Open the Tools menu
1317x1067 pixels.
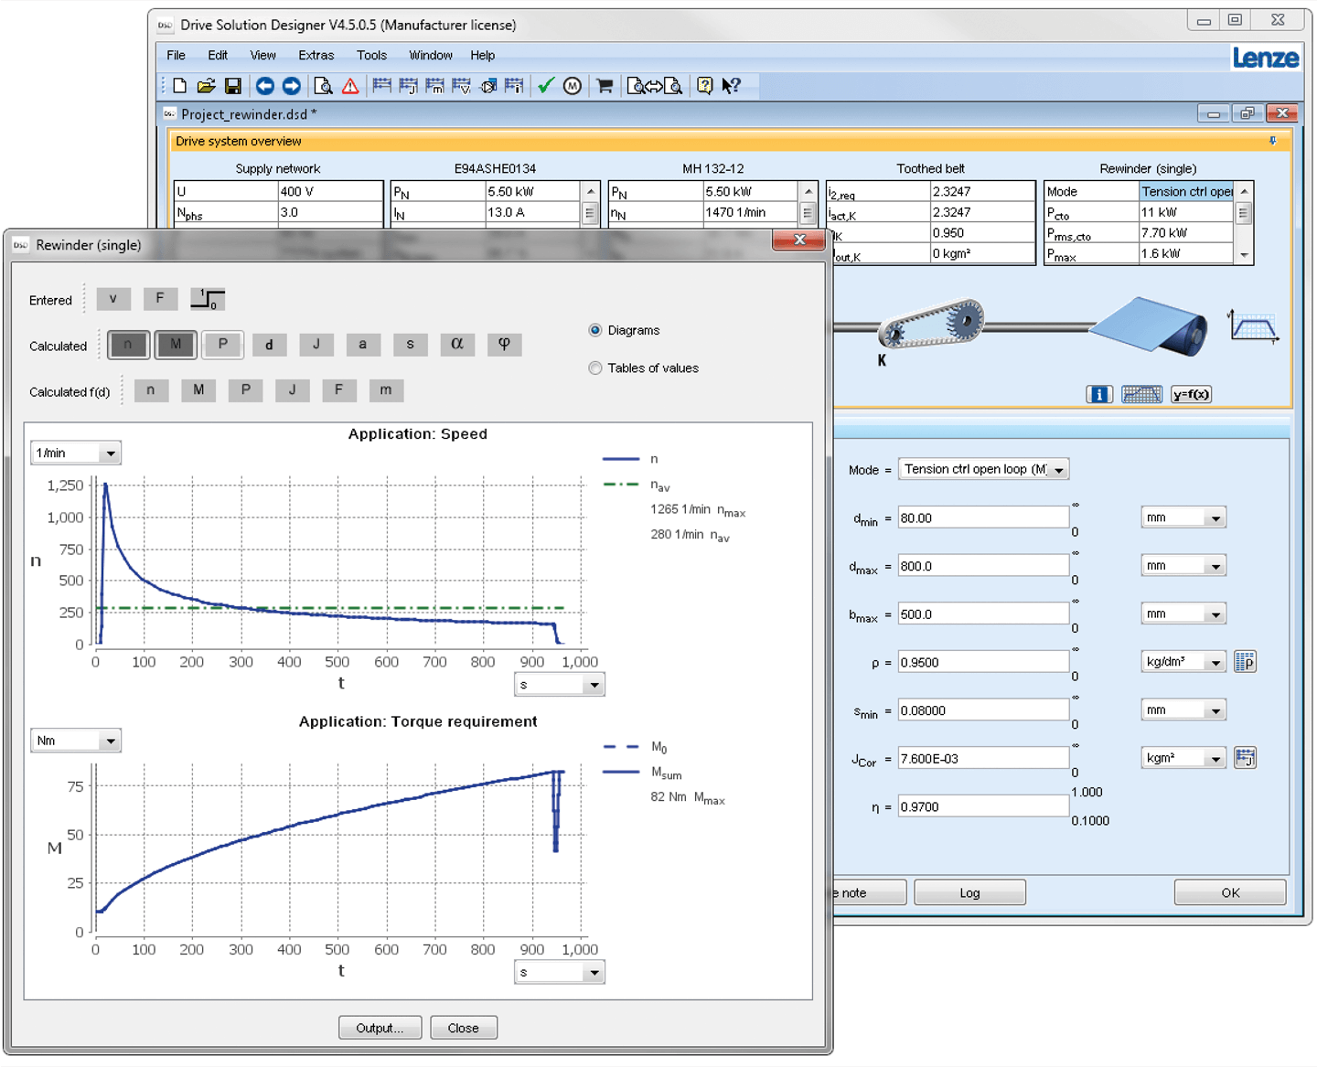(x=371, y=56)
